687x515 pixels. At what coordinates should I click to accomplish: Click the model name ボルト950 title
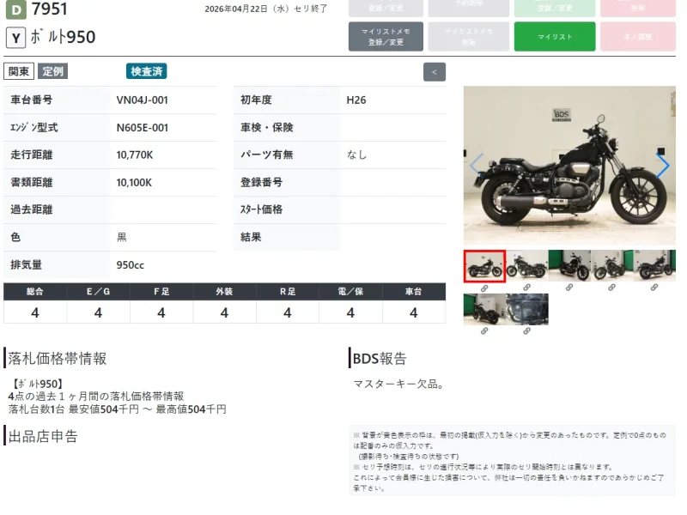[63, 37]
